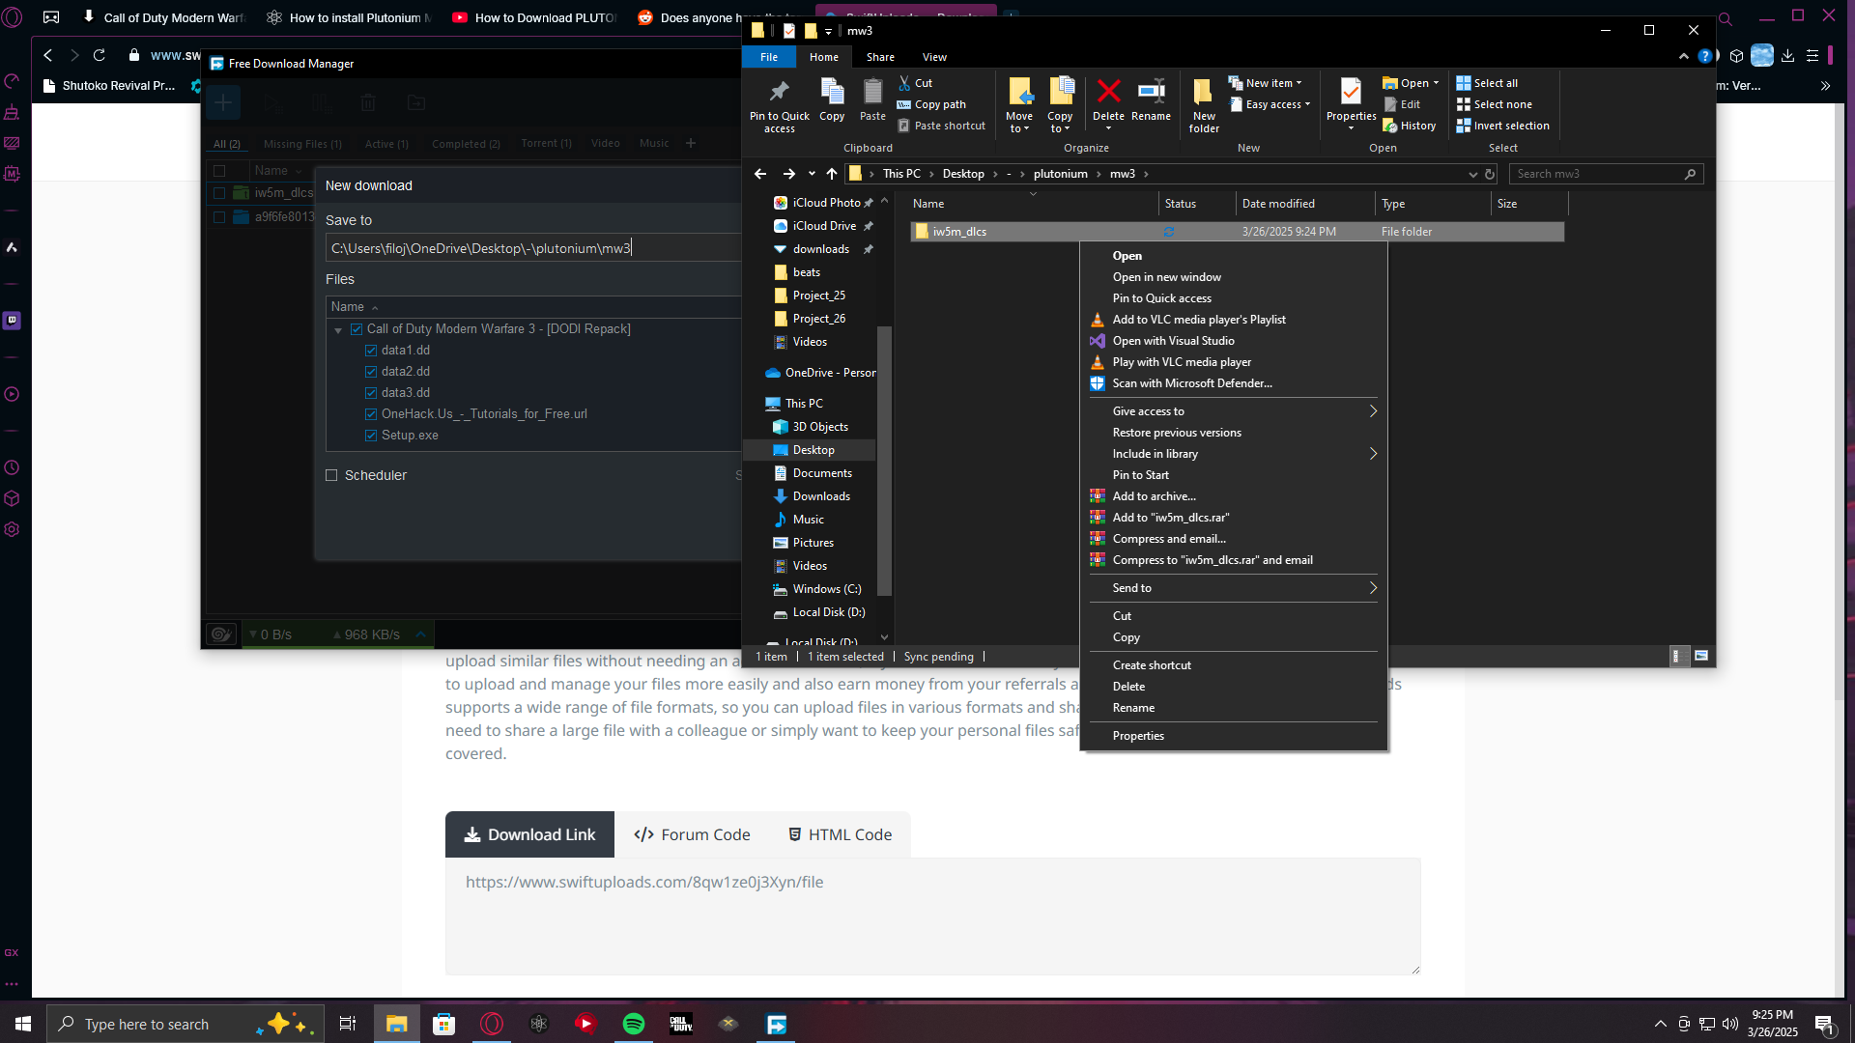Enable the Scheduler checkbox
Screen dimensions: 1855x1043
coord(331,475)
